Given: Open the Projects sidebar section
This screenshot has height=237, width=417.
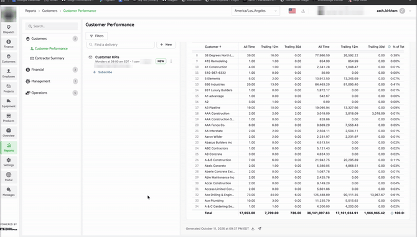Looking at the screenshot, I should (9, 88).
